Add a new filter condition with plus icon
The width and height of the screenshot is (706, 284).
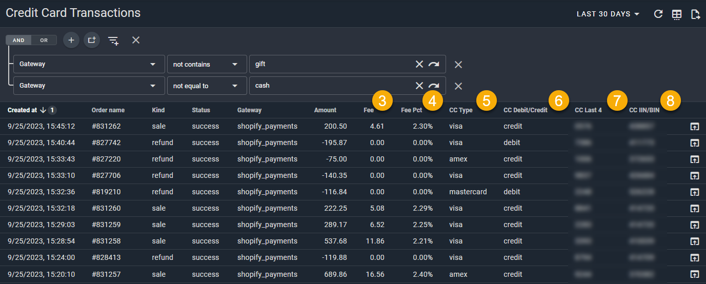pos(71,40)
